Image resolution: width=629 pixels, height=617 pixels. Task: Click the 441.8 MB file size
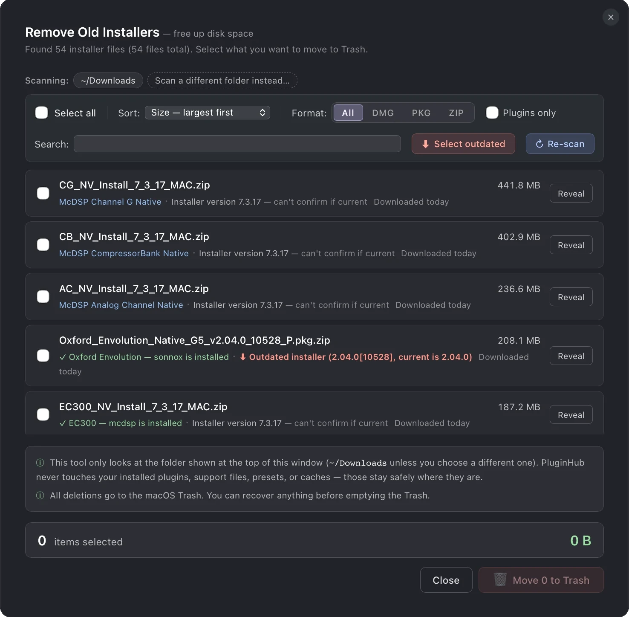coord(519,185)
